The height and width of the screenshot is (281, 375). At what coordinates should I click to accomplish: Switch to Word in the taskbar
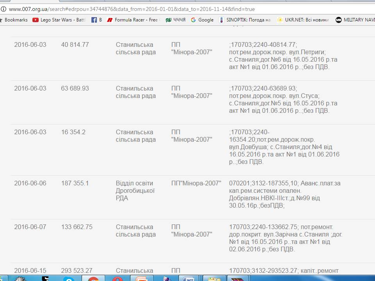(x=190, y=278)
